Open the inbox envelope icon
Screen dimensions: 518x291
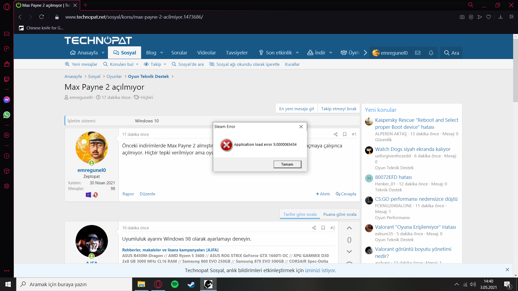coord(418,53)
